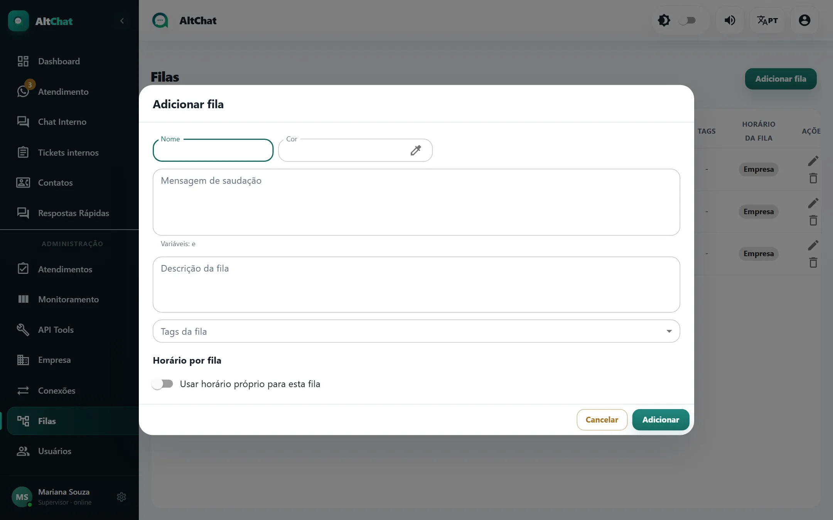
Task: Focus the Mensagem de saudação textarea
Action: [416, 202]
